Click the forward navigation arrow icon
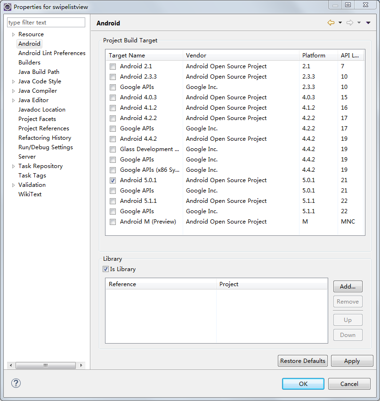Viewport: 380px width, 401px height. click(350, 23)
